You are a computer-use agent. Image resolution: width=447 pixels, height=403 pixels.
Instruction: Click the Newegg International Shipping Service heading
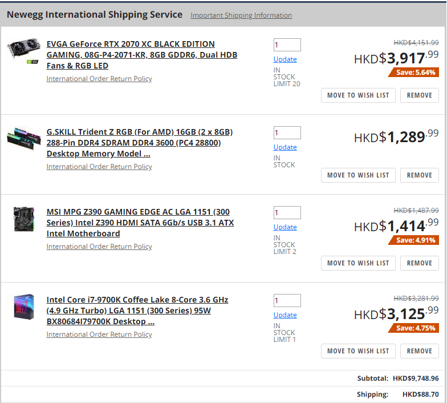(95, 15)
